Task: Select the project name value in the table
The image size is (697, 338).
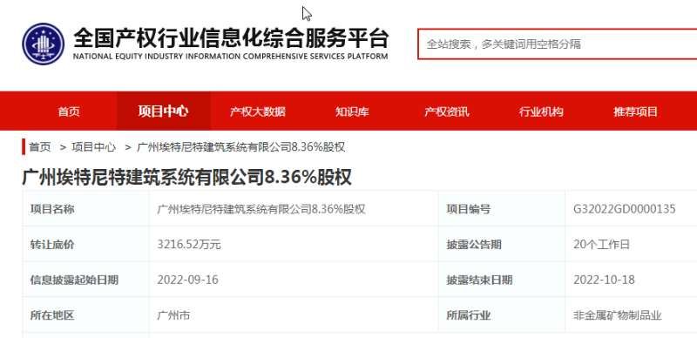Action: tap(261, 209)
